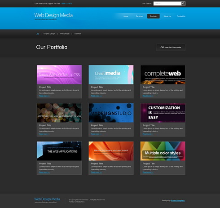Click the search magnifier icon
The width and height of the screenshot is (220, 208).
coord(183,4)
